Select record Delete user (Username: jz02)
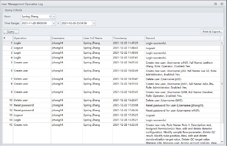The height and width of the screenshot is (146, 227). (164, 79)
